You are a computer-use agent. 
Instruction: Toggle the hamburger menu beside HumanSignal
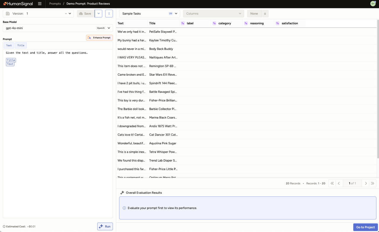tap(40, 4)
